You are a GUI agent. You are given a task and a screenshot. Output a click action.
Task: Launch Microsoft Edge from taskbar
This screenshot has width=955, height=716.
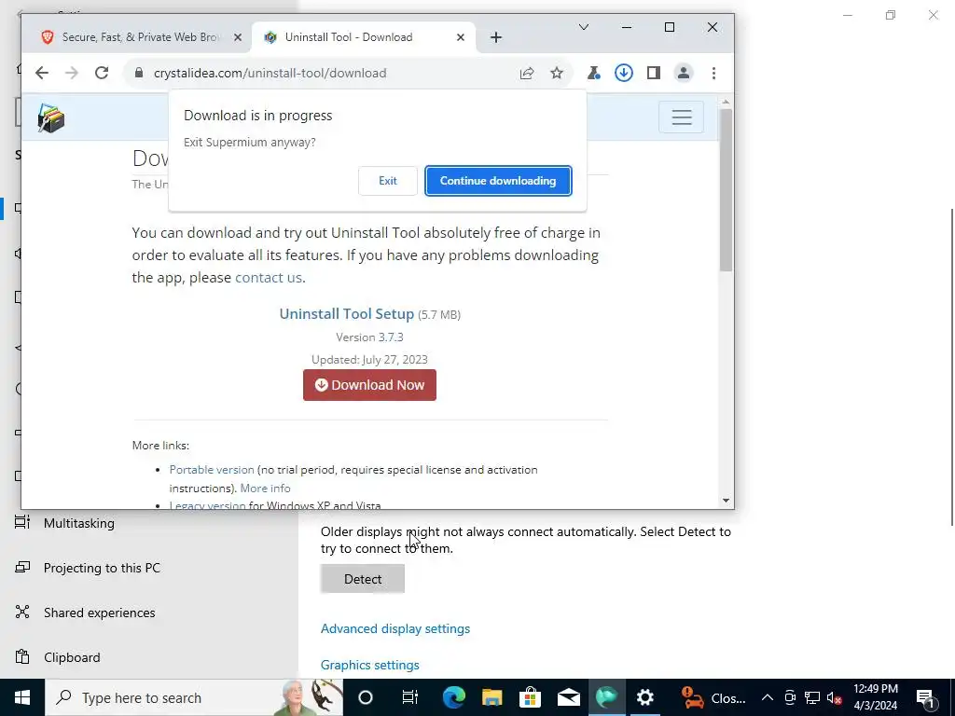[454, 697]
